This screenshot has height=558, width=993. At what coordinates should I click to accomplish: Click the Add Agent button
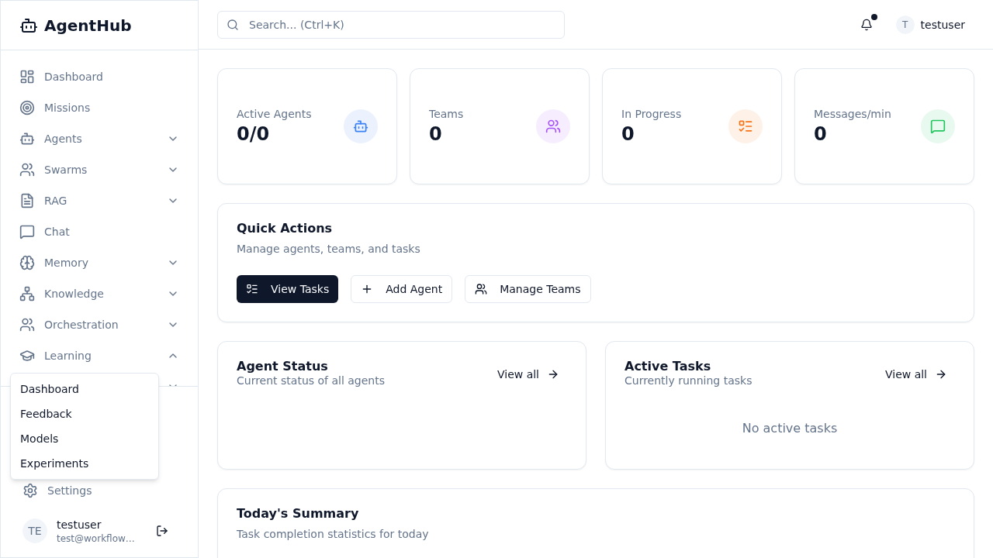401,289
